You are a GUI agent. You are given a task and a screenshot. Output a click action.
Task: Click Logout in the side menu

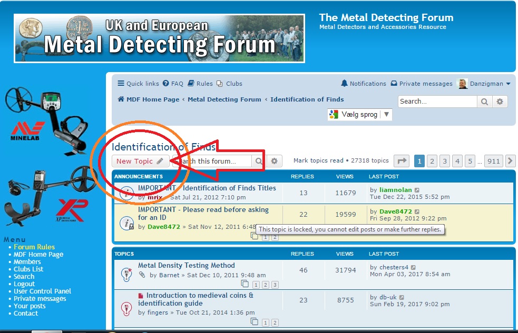[x=24, y=284]
